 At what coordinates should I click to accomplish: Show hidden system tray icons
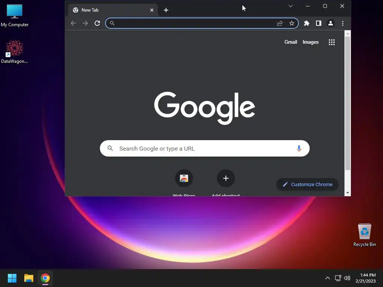coord(328,278)
